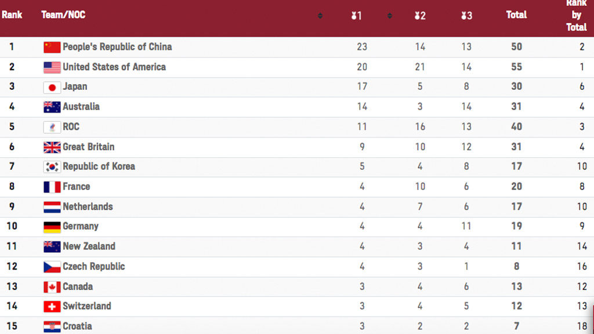
Task: Click the Australia flag icon
Action: click(52, 107)
